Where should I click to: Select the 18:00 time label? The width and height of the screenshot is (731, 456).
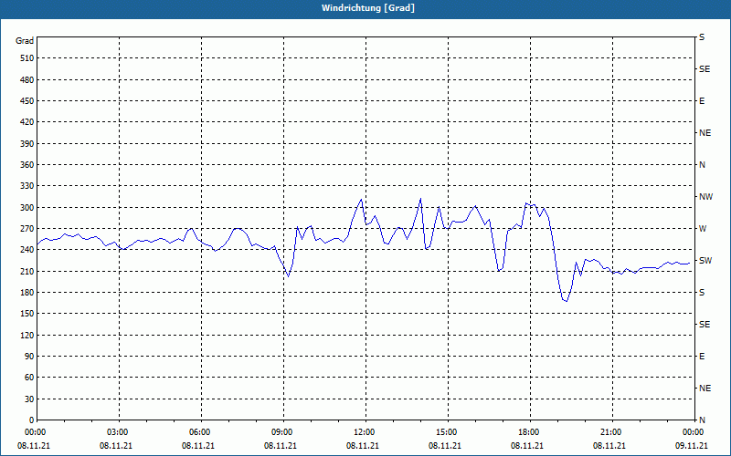(529, 432)
